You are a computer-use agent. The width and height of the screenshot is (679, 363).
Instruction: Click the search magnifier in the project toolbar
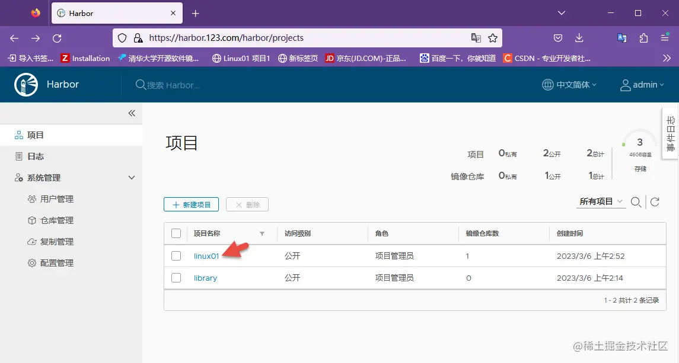pyautogui.click(x=636, y=202)
